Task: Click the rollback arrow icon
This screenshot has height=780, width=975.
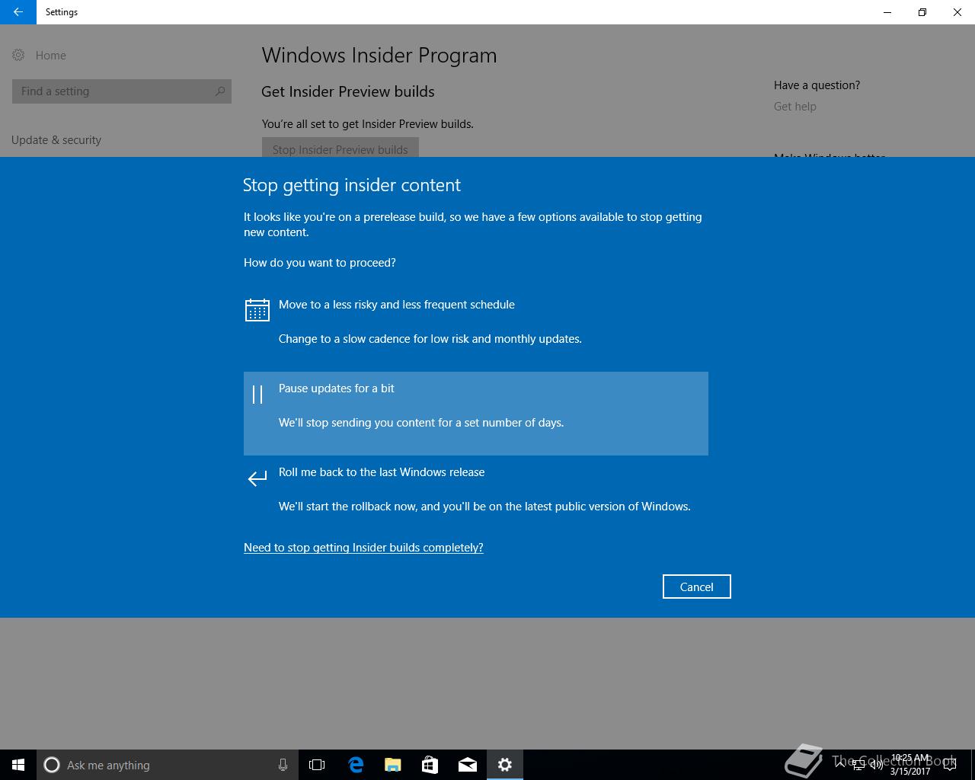Action: click(257, 478)
